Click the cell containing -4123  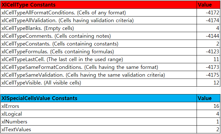tap(208, 51)
